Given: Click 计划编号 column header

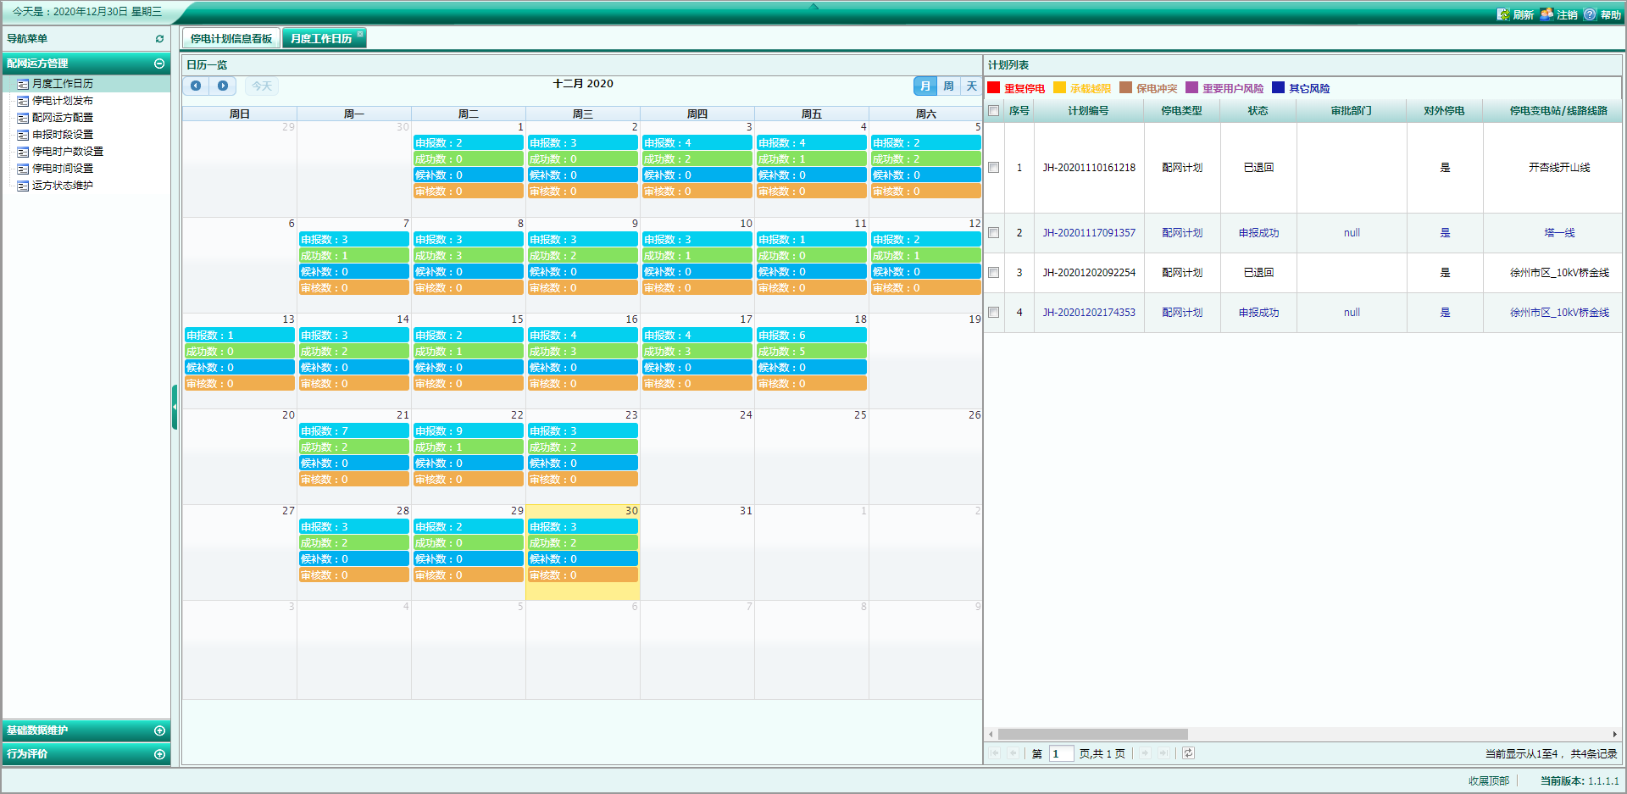Looking at the screenshot, I should pos(1088,111).
